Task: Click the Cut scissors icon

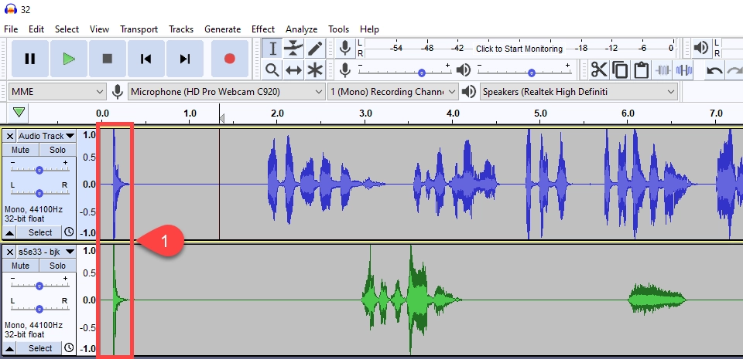Action: (598, 70)
